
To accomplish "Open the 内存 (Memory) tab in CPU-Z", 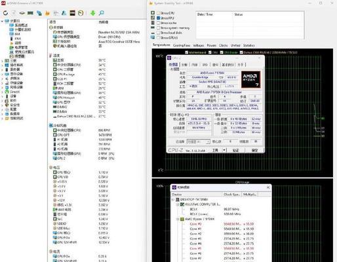I will point(194,65).
